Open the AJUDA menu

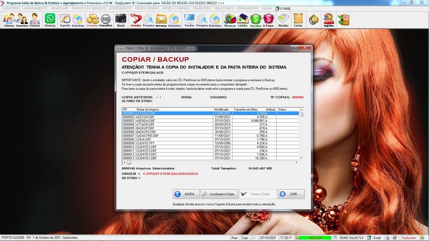point(267,9)
